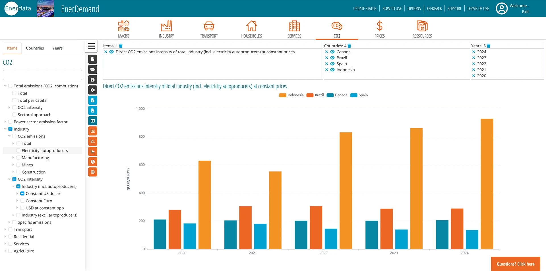Open the Transport module
The height and width of the screenshot is (271, 546).
pyautogui.click(x=209, y=29)
